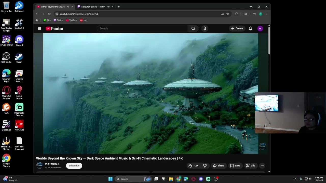Image resolution: width=326 pixels, height=183 pixels.
Task: Open the YouTube account avatar menu
Action: (260, 28)
